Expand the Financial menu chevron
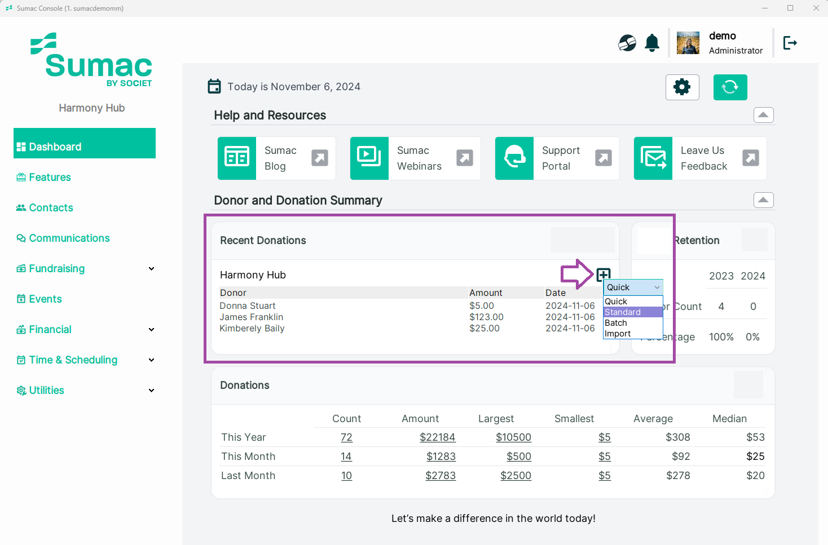This screenshot has width=828, height=545. [x=151, y=330]
